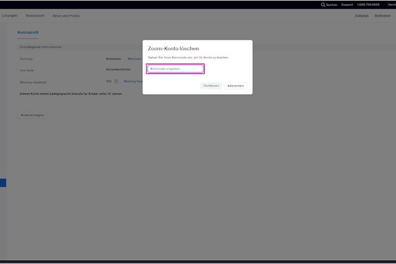Cancel deletion with the Abbrechen button
The image size is (396, 264).
(235, 86)
